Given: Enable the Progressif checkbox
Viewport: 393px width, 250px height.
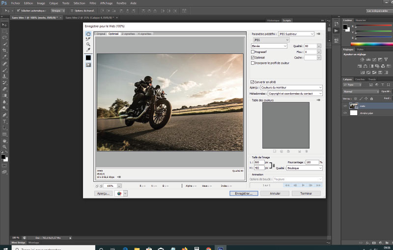Looking at the screenshot, I should coord(253,51).
